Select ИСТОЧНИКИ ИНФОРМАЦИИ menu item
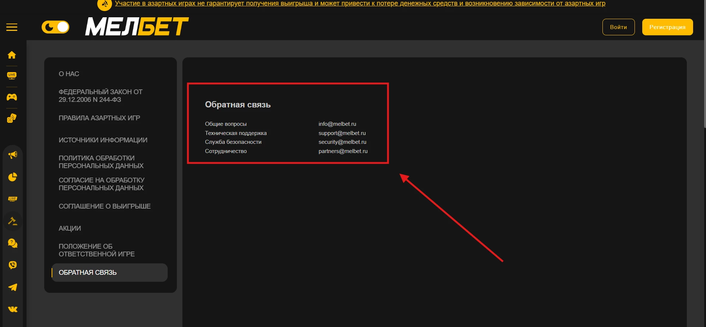The height and width of the screenshot is (327, 706). (103, 140)
